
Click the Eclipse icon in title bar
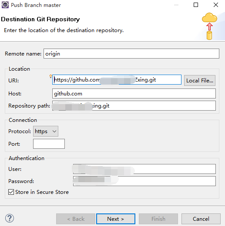click(x=5, y=5)
